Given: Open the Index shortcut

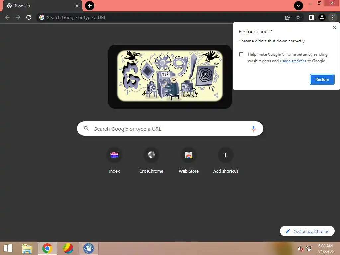Looking at the screenshot, I should pos(114,161).
